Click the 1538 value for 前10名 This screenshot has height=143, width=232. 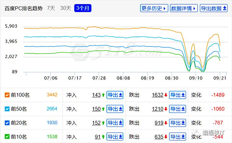pyautogui.click(x=52, y=137)
